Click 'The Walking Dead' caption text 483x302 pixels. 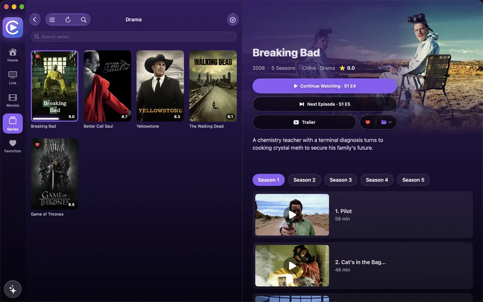coord(207,126)
